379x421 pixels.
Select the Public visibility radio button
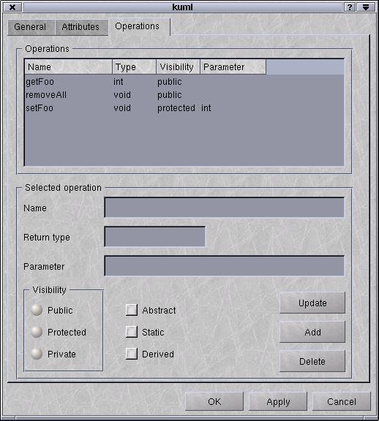point(37,310)
